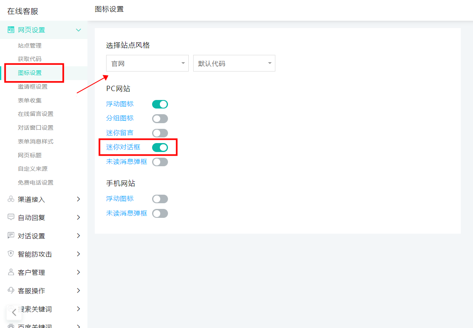Click the 迷你留言 link label
Viewport: 473px width, 328px height.
(x=120, y=133)
